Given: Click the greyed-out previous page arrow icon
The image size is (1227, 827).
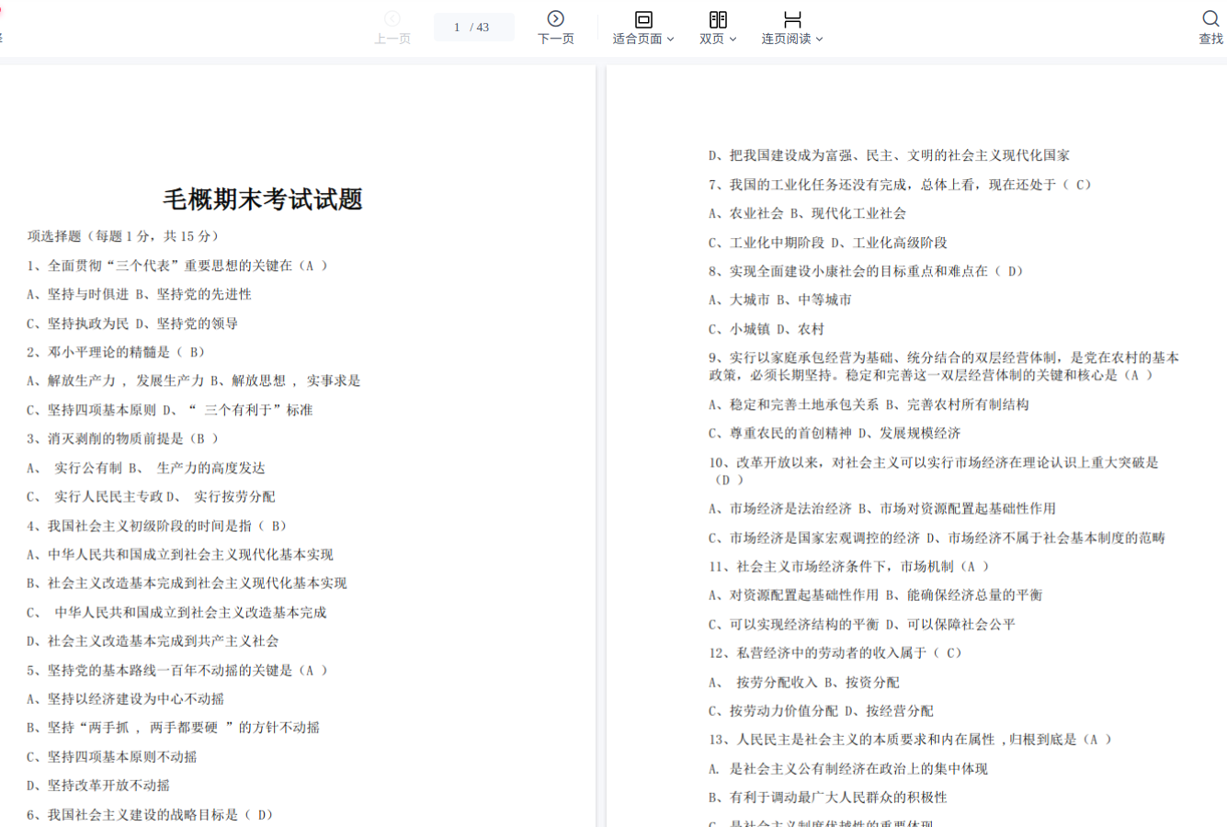Looking at the screenshot, I should [x=392, y=18].
